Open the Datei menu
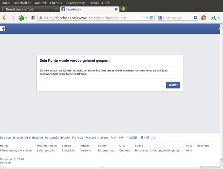The height and width of the screenshot is (169, 223). click(x=6, y=3)
